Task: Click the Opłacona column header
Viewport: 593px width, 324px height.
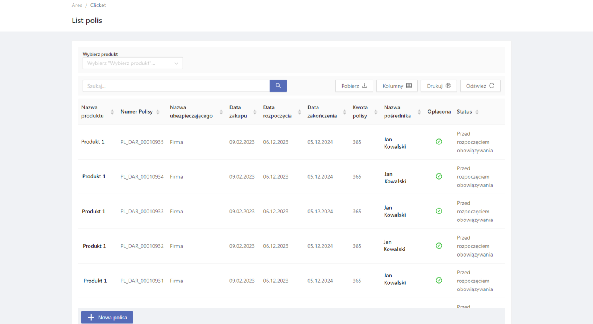Action: click(439, 112)
